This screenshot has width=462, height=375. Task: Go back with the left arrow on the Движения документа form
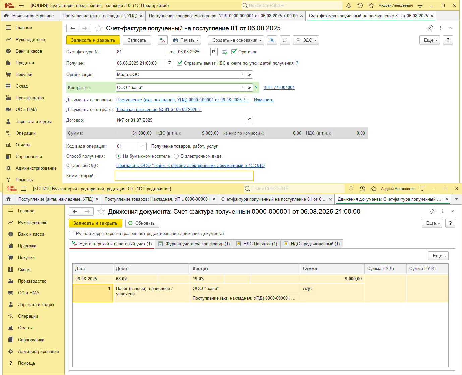coord(75,212)
